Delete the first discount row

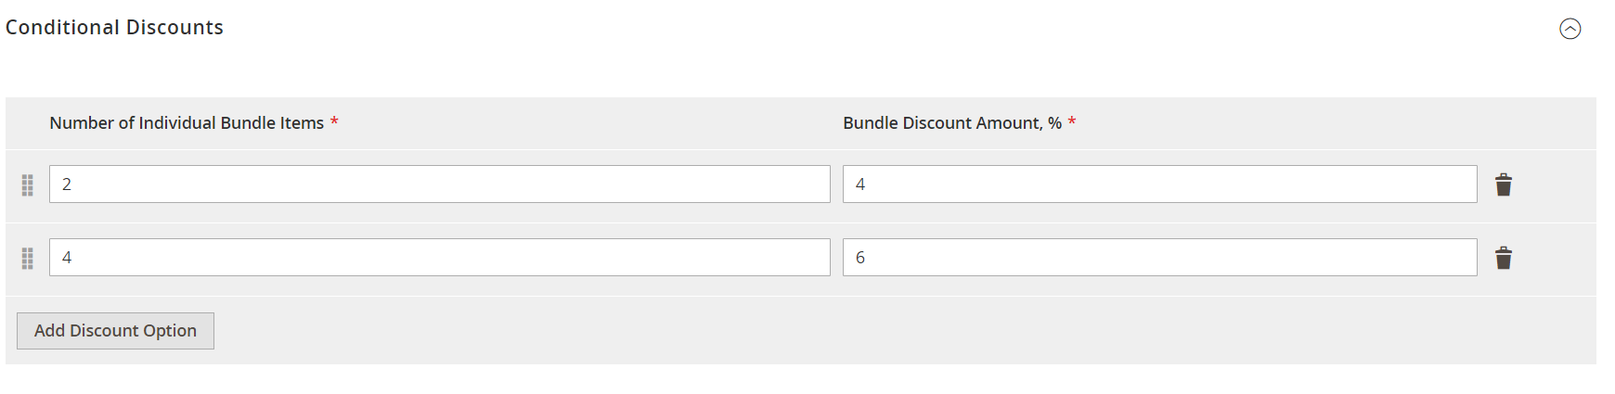tap(1504, 184)
